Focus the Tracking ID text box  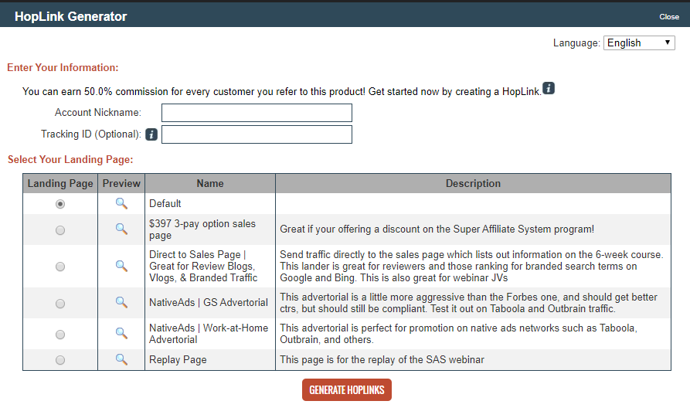click(x=257, y=134)
